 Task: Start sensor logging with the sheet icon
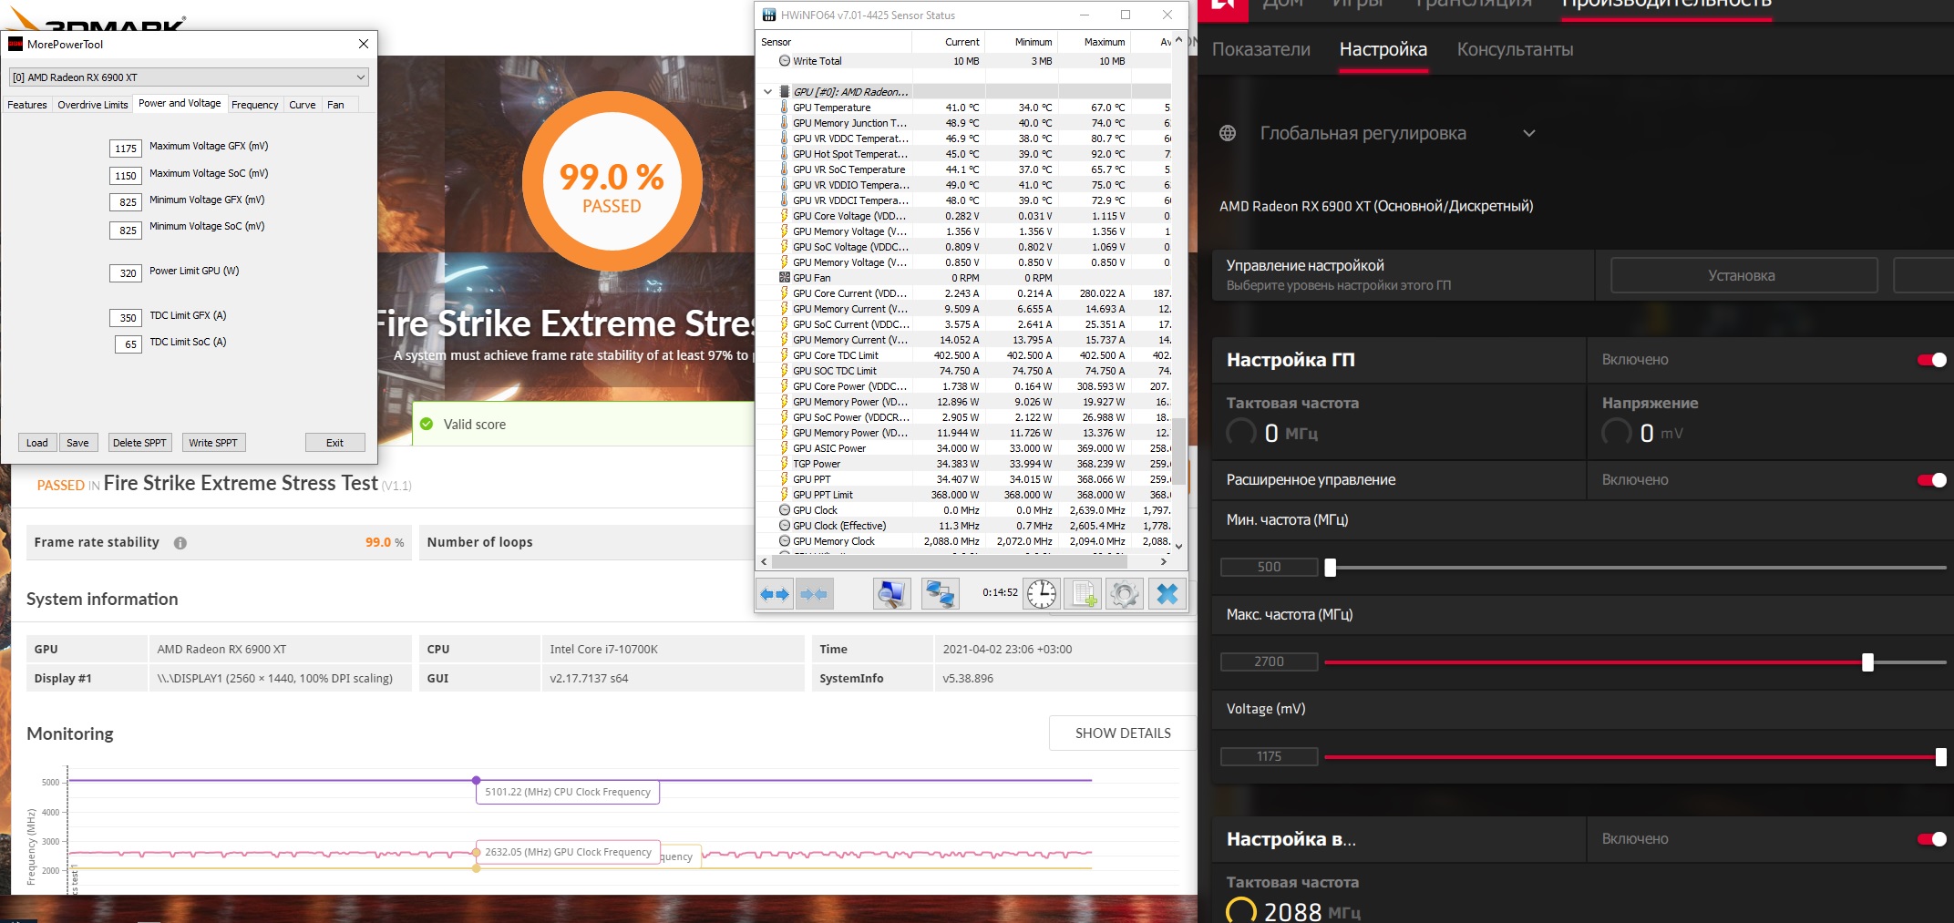click(1084, 595)
